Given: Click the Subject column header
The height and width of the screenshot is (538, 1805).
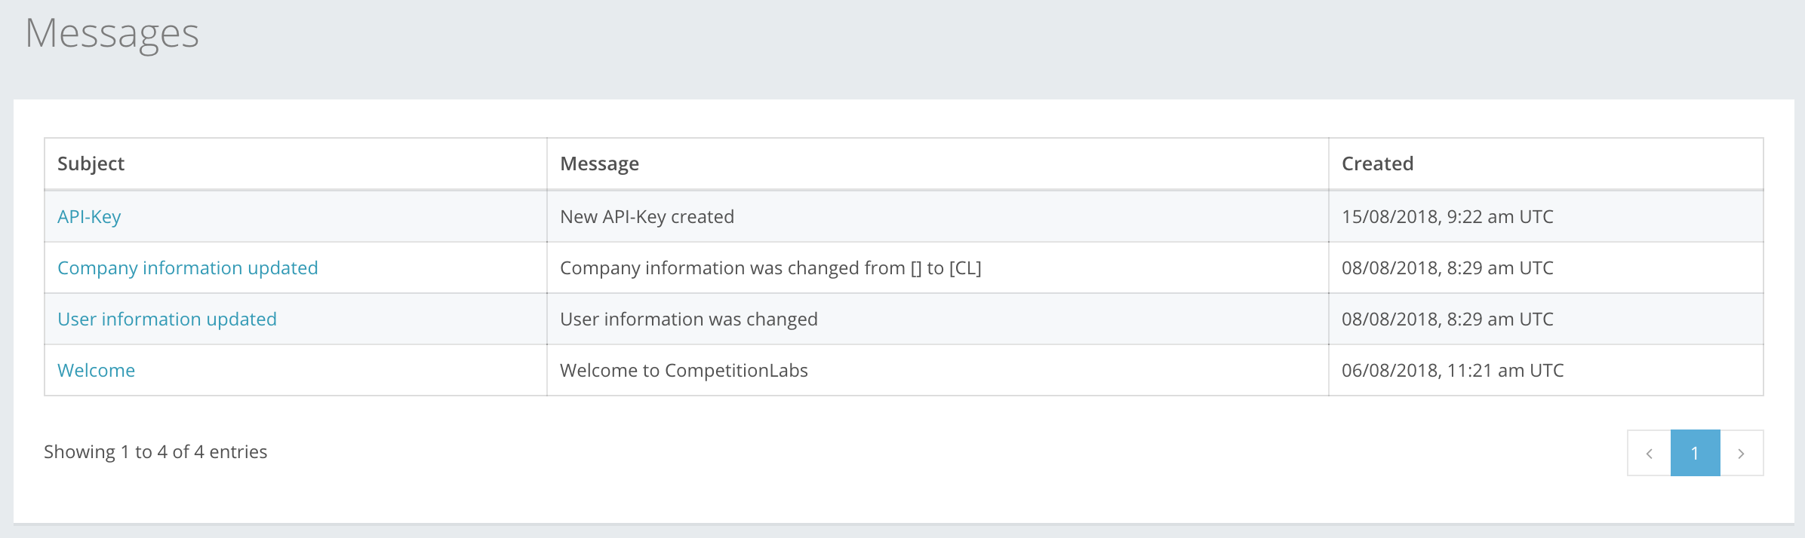Looking at the screenshot, I should tap(91, 164).
